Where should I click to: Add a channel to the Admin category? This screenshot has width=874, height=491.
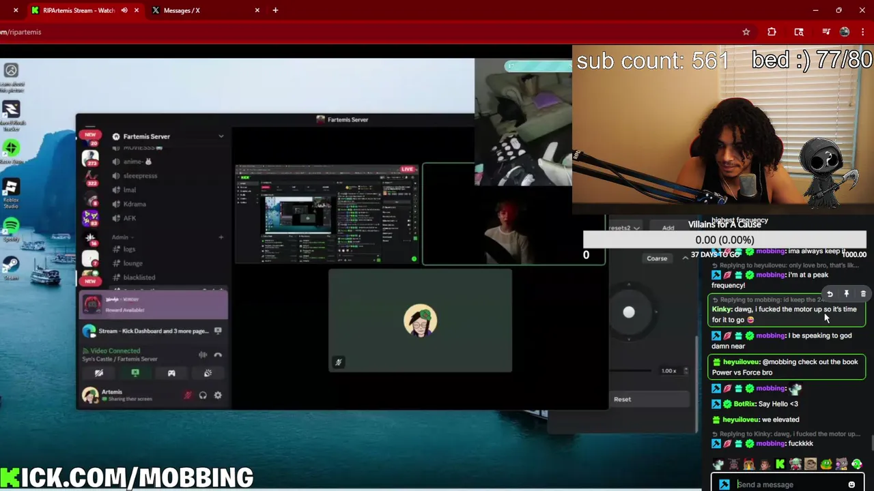[221, 237]
